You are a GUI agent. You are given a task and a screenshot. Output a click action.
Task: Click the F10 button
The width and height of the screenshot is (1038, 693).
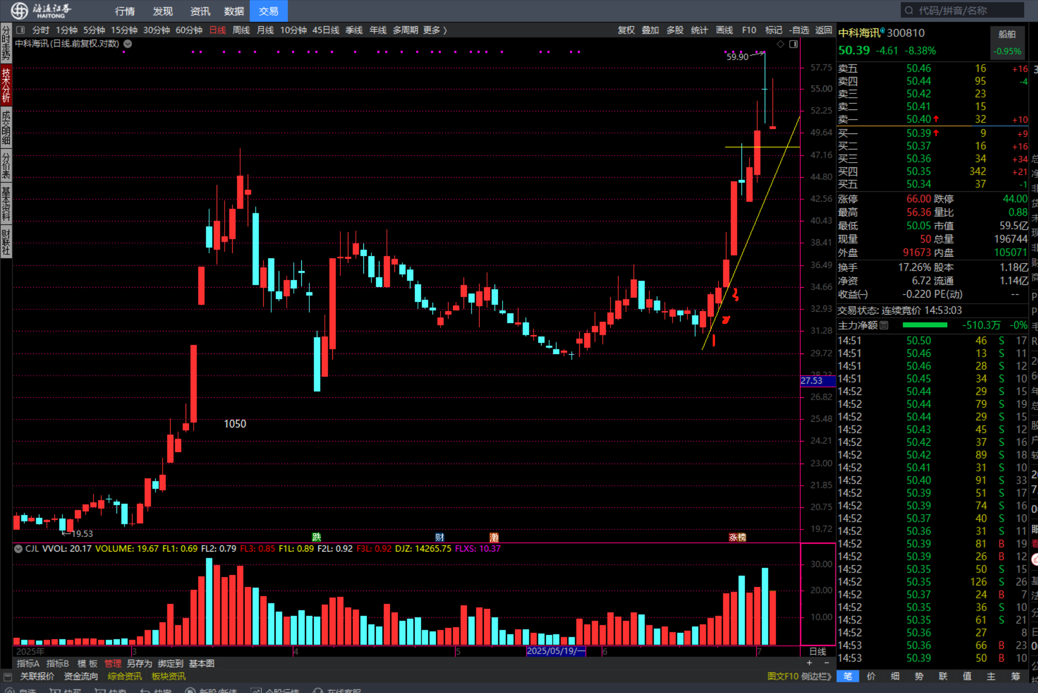coord(749,30)
